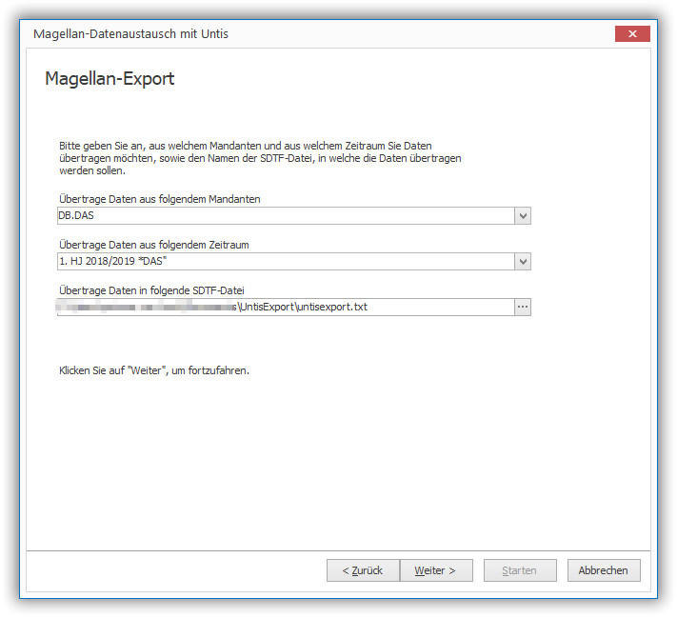Viewport: 677px width, 618px height.
Task: Click the greyed-out Starten button
Action: coord(520,570)
